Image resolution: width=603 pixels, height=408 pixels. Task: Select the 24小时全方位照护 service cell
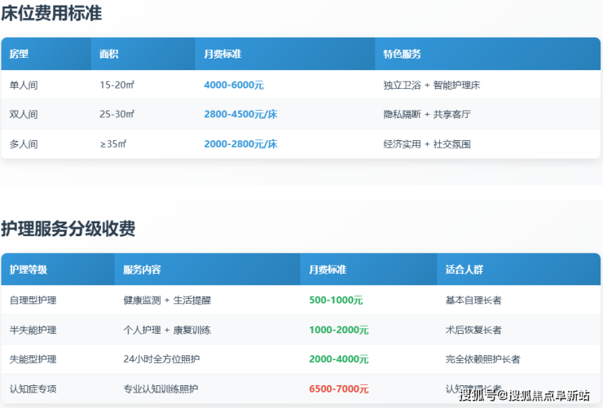pyautogui.click(x=161, y=359)
